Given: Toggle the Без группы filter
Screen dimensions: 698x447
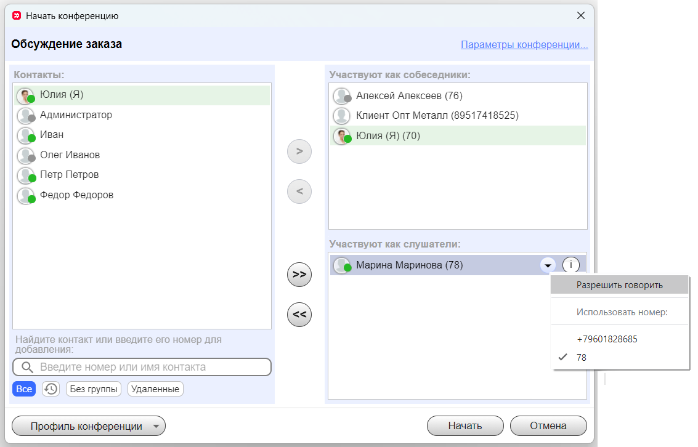Looking at the screenshot, I should (85, 389).
